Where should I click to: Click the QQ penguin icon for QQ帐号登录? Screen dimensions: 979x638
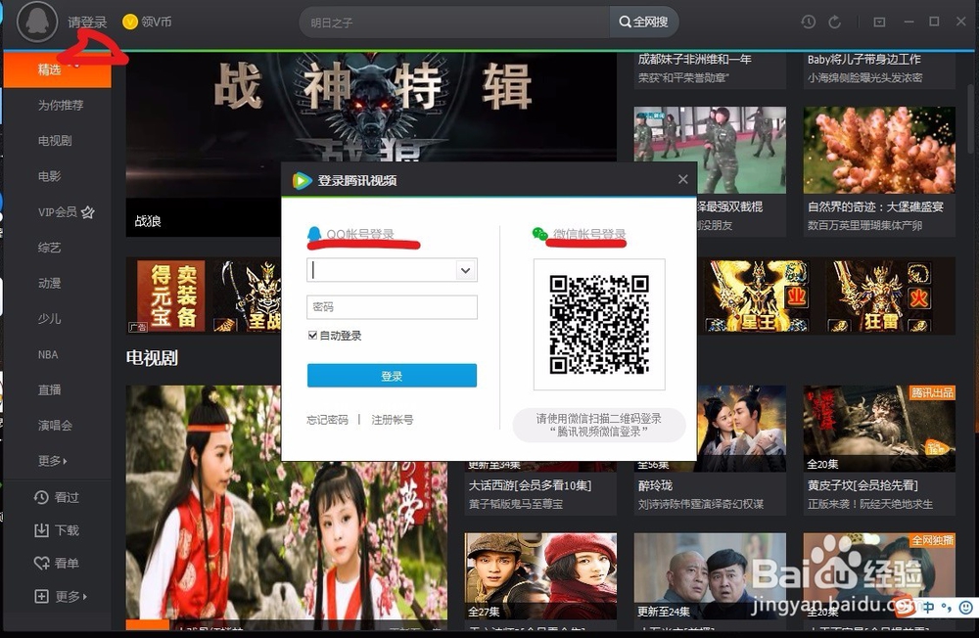pos(314,234)
